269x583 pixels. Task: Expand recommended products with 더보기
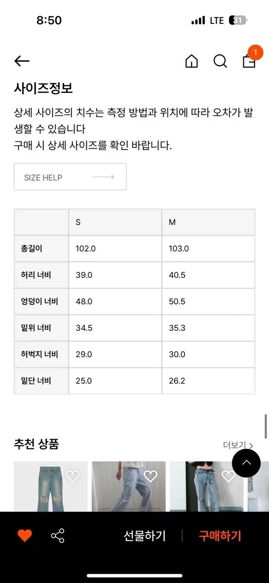(238, 445)
